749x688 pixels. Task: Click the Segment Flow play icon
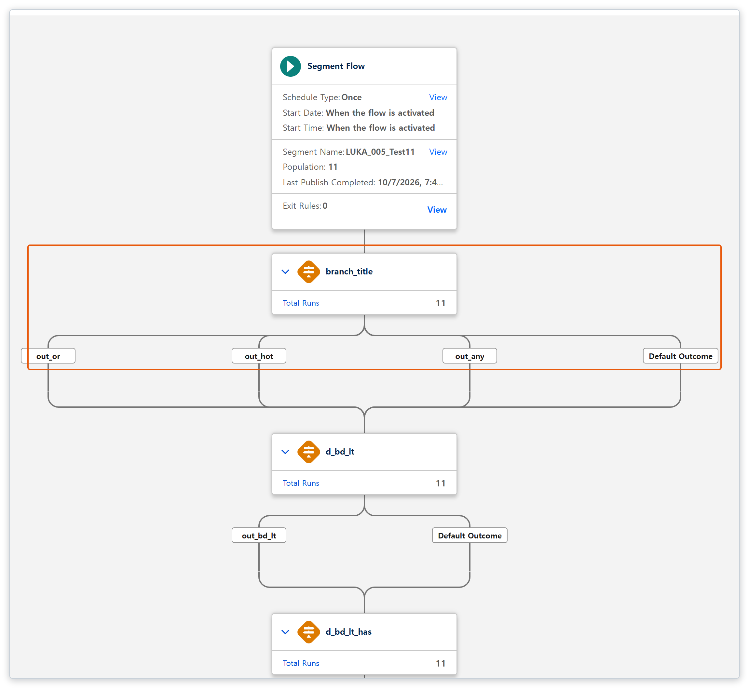290,66
